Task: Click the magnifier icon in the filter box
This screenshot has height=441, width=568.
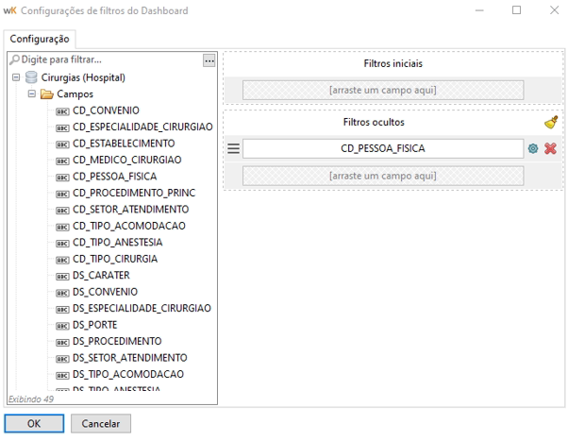Action: pyautogui.click(x=14, y=59)
